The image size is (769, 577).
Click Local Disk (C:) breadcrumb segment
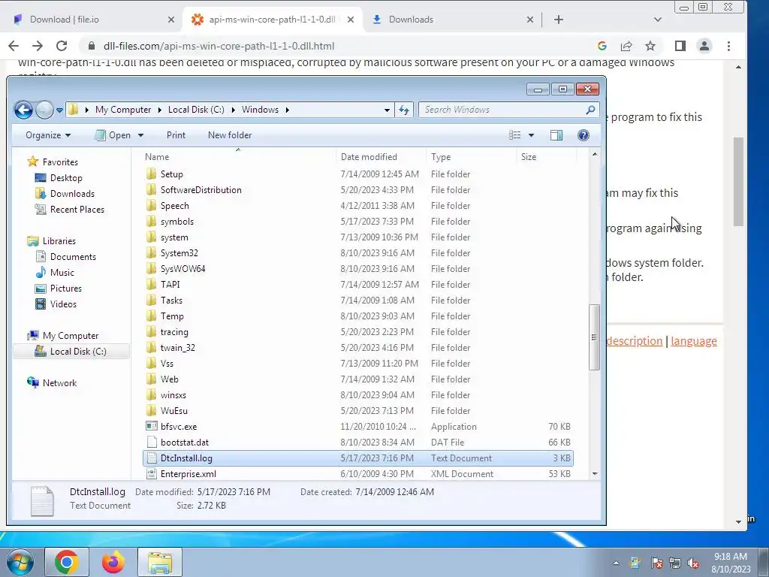tap(196, 110)
